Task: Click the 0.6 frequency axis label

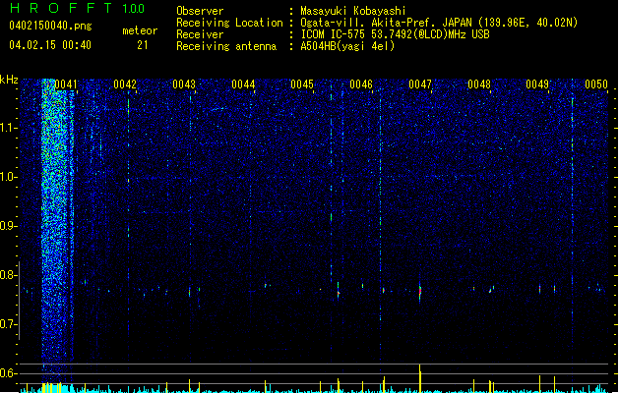Action: pos(8,373)
